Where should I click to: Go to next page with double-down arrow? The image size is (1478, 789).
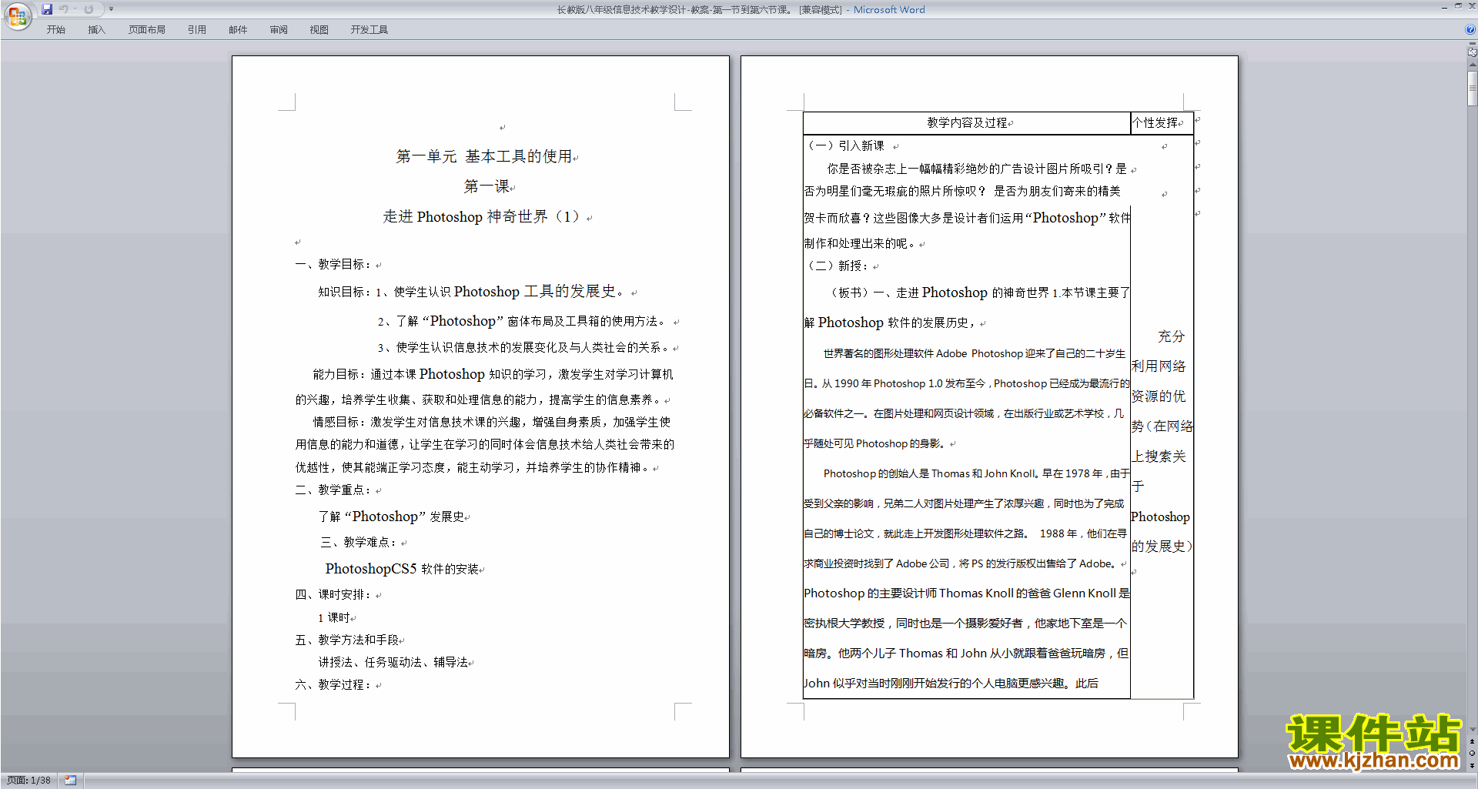pyautogui.click(x=1472, y=765)
